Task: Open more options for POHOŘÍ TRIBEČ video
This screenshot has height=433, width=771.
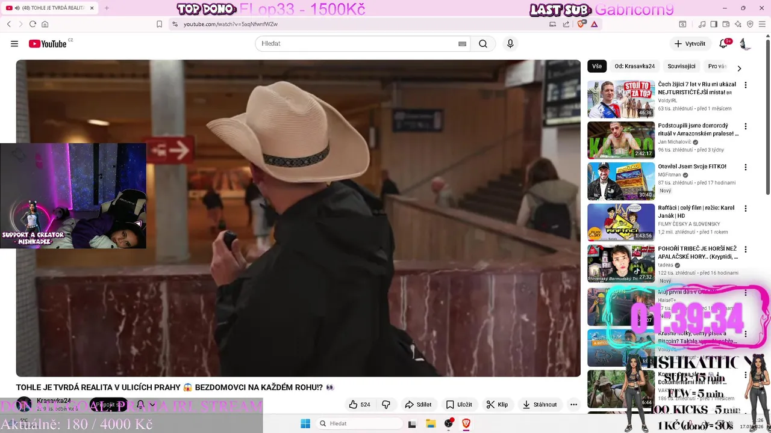Action: coord(746,250)
